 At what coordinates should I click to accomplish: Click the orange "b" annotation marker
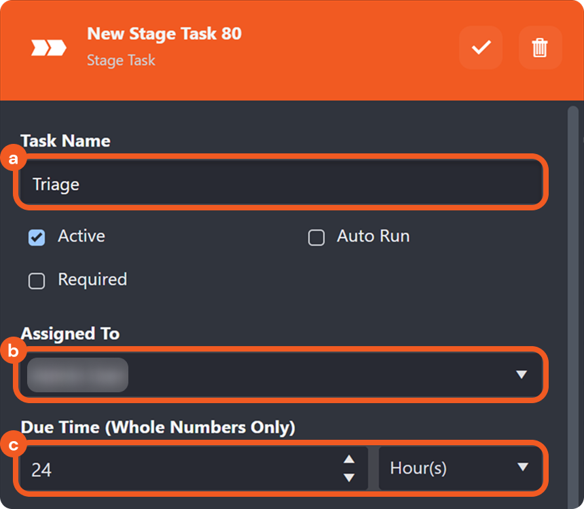click(x=13, y=352)
